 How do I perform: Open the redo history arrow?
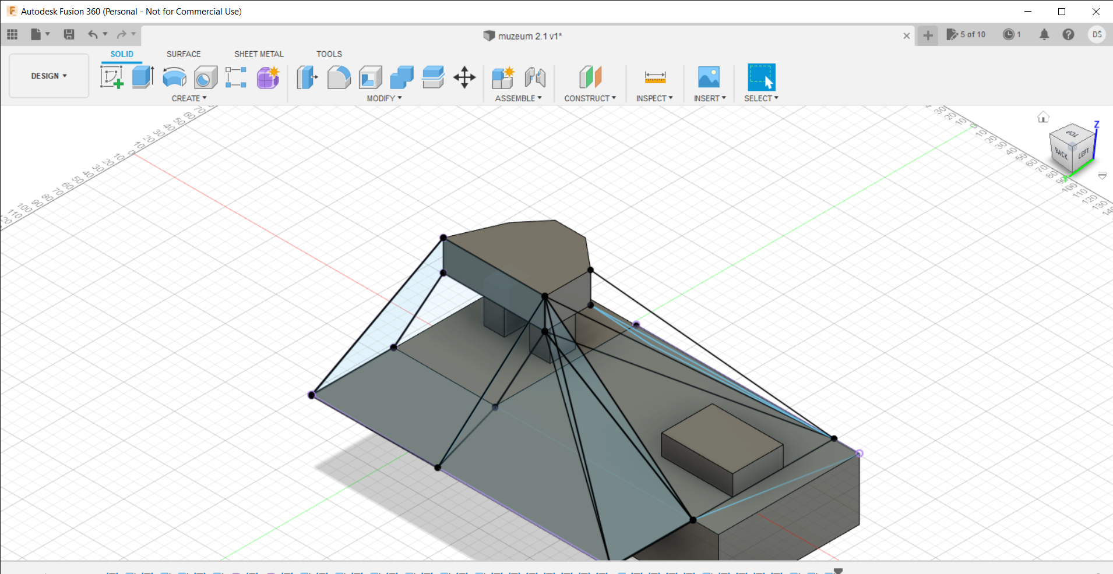click(x=133, y=34)
